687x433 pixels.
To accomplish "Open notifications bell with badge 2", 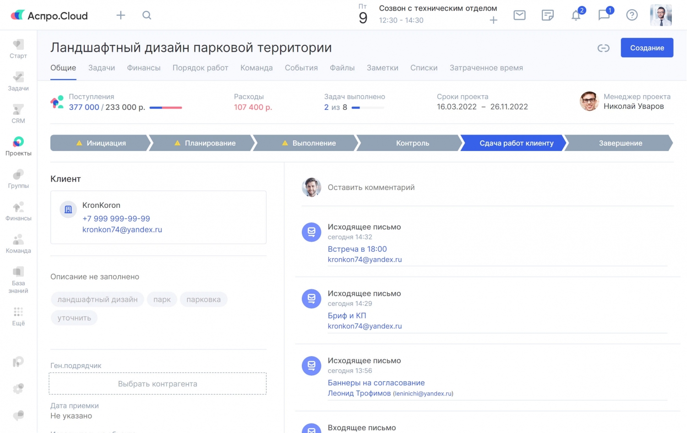I will click(x=576, y=15).
